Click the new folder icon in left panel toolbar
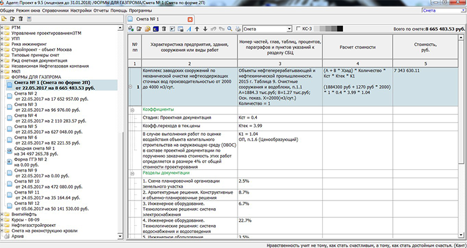This screenshot has height=248, width=467. [4, 19]
